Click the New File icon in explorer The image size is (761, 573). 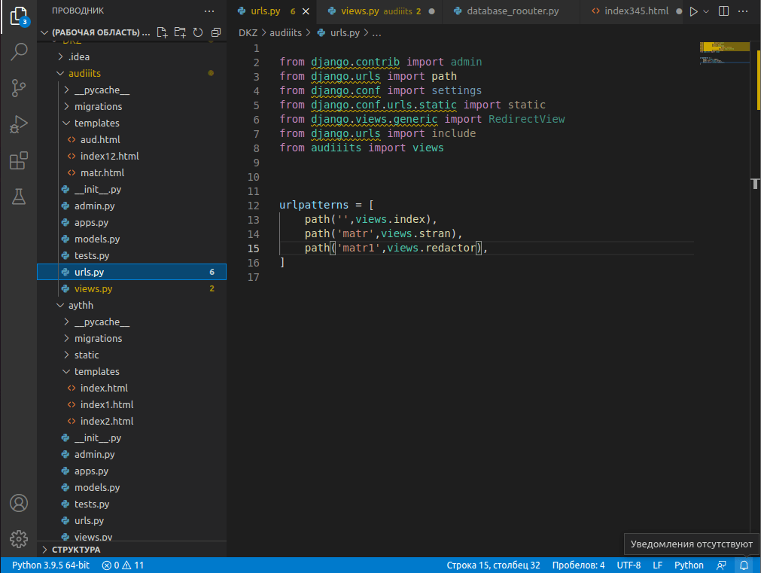(x=162, y=32)
